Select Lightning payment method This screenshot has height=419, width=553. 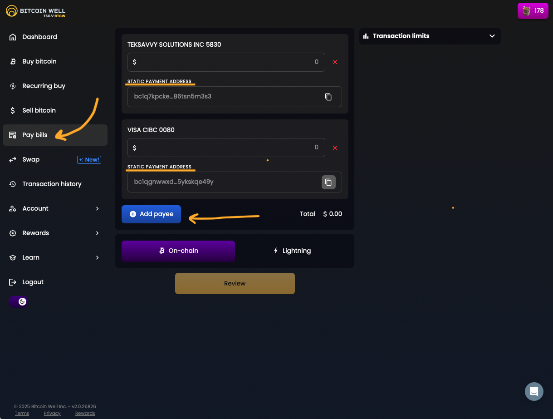tap(292, 251)
